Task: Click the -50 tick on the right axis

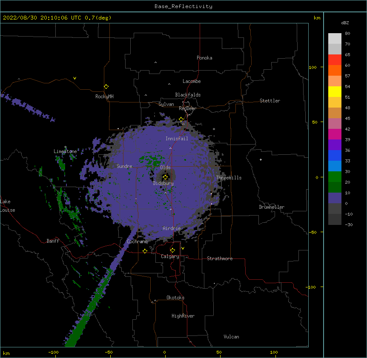Action: coord(313,232)
